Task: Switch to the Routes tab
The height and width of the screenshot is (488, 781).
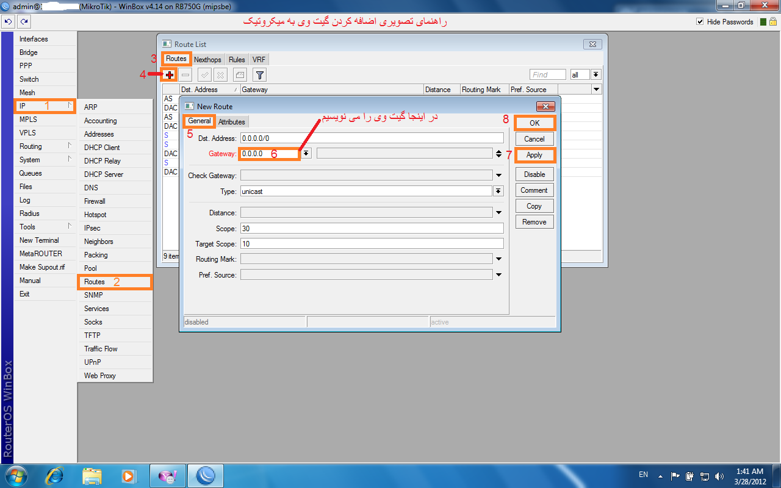Action: pyautogui.click(x=176, y=59)
